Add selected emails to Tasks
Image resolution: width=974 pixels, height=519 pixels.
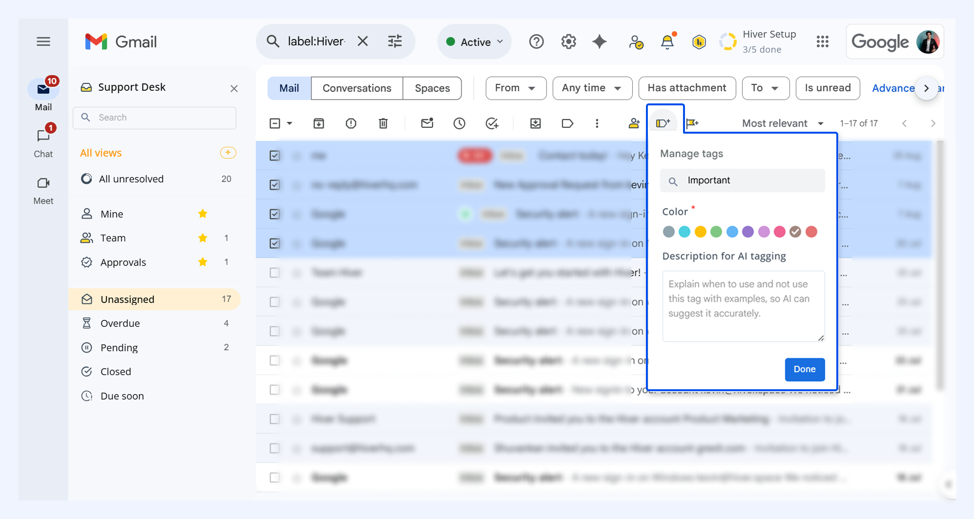(492, 123)
